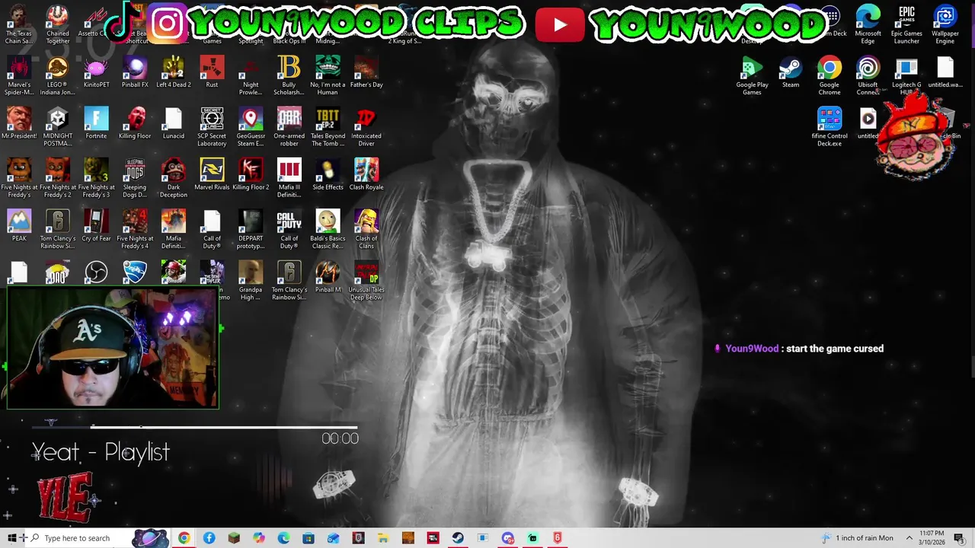Open the Rust desktop shortcut
Viewport: 975px width, 548px height.
212,73
